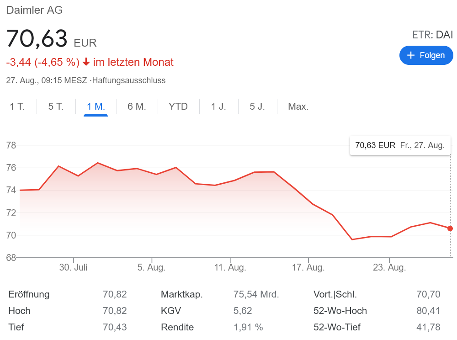Image resolution: width=457 pixels, height=340 pixels.
Task: Click the 52-Wo-Hoch value 80,41
Action: tap(428, 311)
